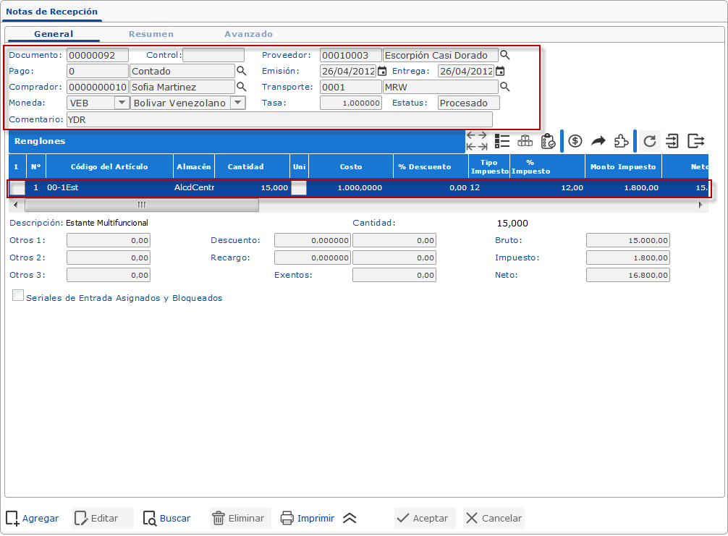Click the refresh circular arrow icon
728x536 pixels.
649,140
